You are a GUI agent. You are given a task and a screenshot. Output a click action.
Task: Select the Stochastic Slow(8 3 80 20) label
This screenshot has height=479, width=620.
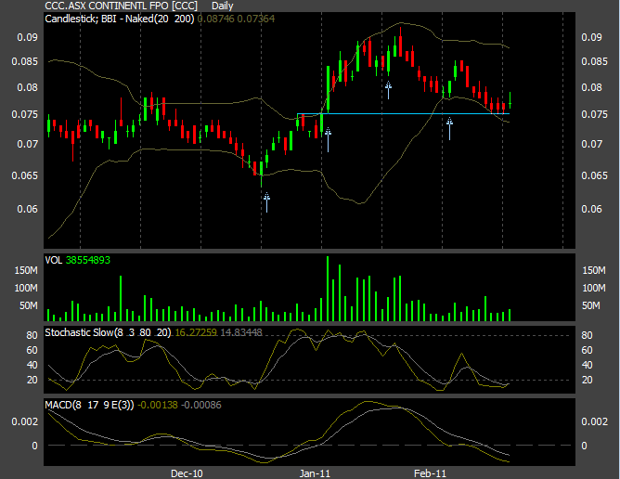pos(108,332)
